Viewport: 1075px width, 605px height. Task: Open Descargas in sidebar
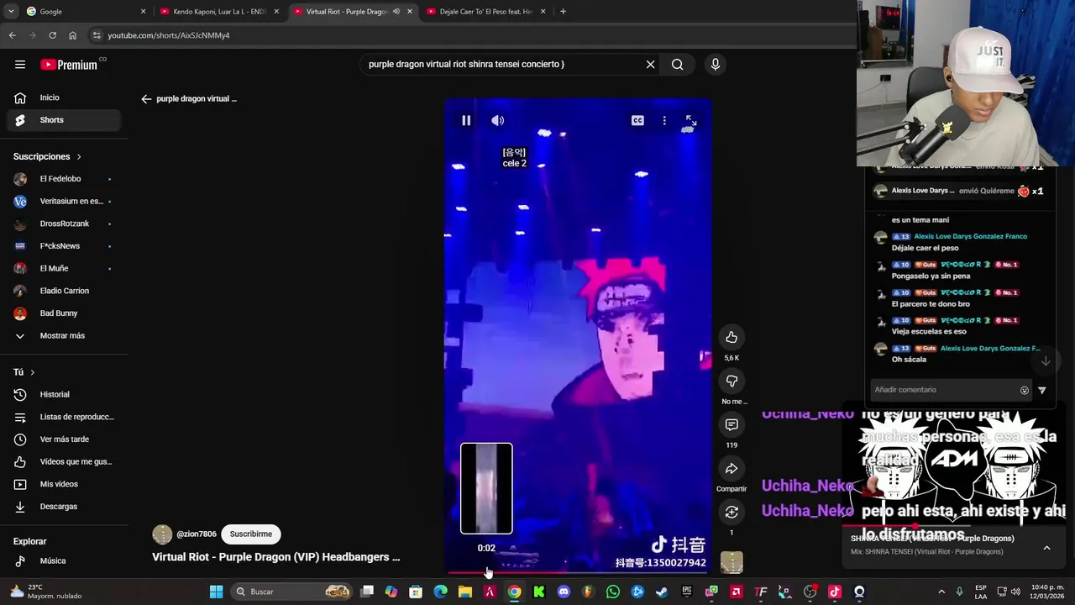click(x=64, y=507)
